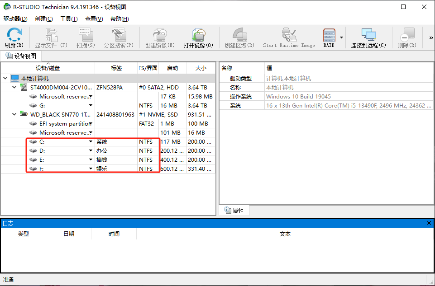
Task: Open the G: partition dropdown arrow
Action: [90, 105]
